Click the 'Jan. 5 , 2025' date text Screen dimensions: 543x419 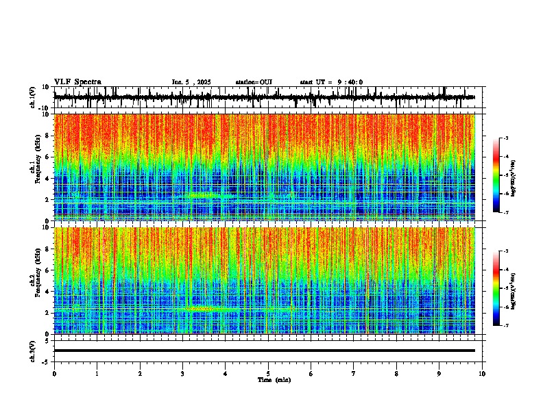pyautogui.click(x=191, y=82)
